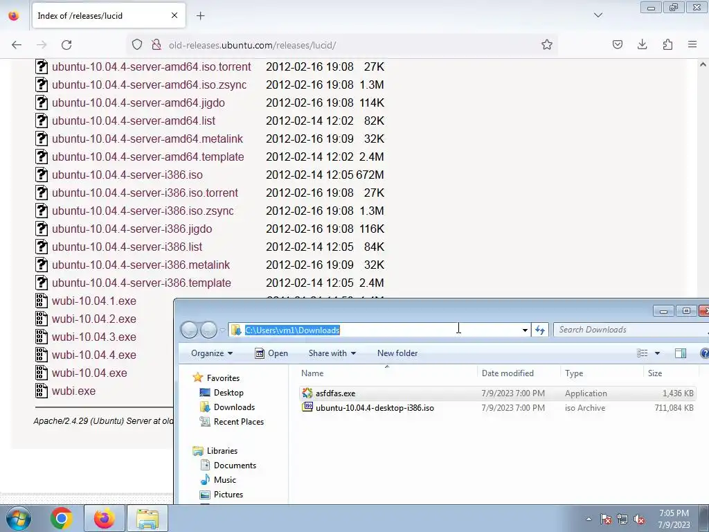Open the taskbar clock showing 7:05 PM

pyautogui.click(x=674, y=519)
